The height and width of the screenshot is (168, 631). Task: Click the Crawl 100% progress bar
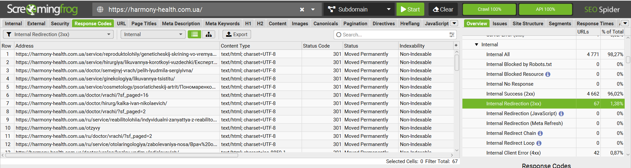click(x=489, y=10)
